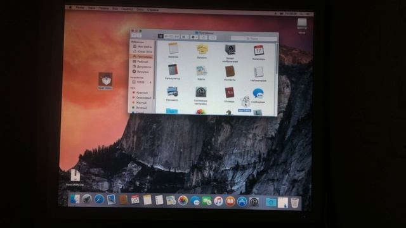Open Photos from the Dock
This screenshot has width=406, height=228.
click(x=183, y=201)
